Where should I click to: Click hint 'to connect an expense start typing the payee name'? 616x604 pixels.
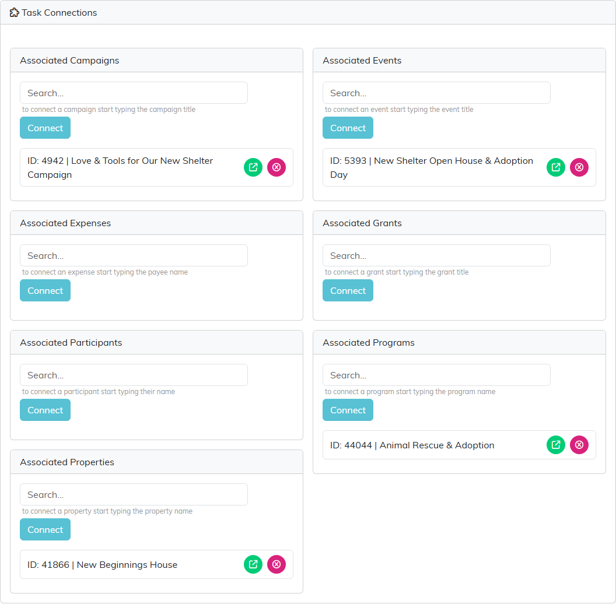tap(105, 272)
